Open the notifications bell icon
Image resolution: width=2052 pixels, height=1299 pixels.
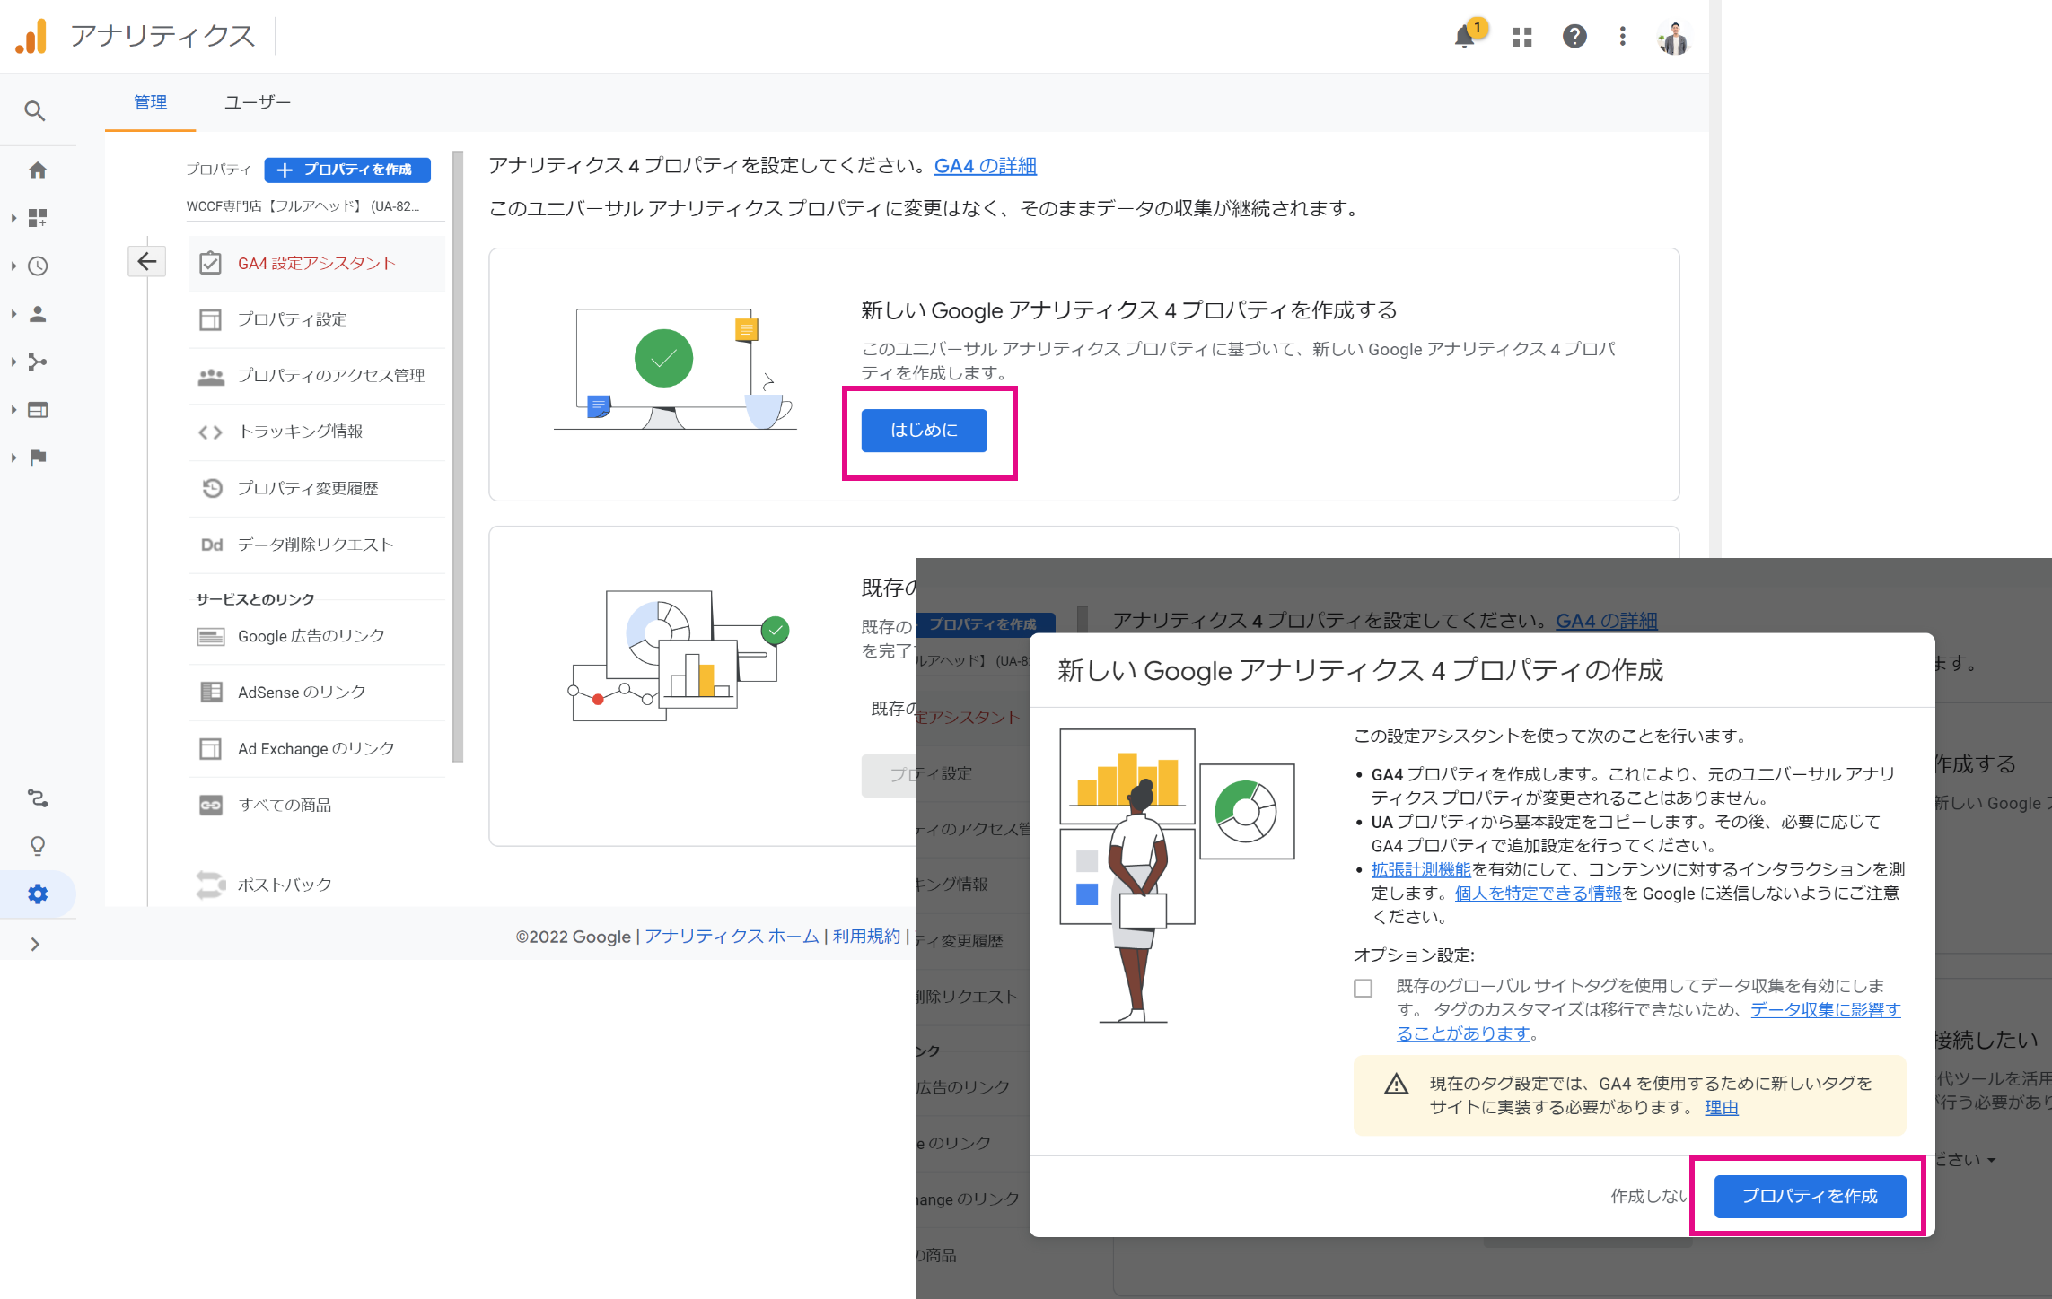point(1464,37)
